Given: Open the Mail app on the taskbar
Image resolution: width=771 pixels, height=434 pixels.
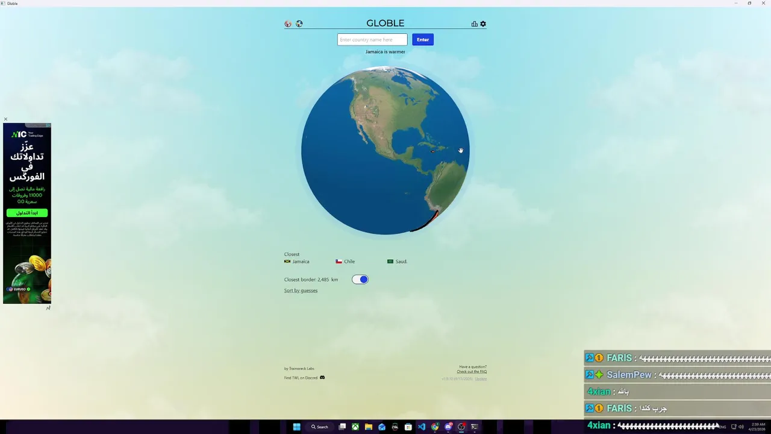Looking at the screenshot, I should click(382, 427).
